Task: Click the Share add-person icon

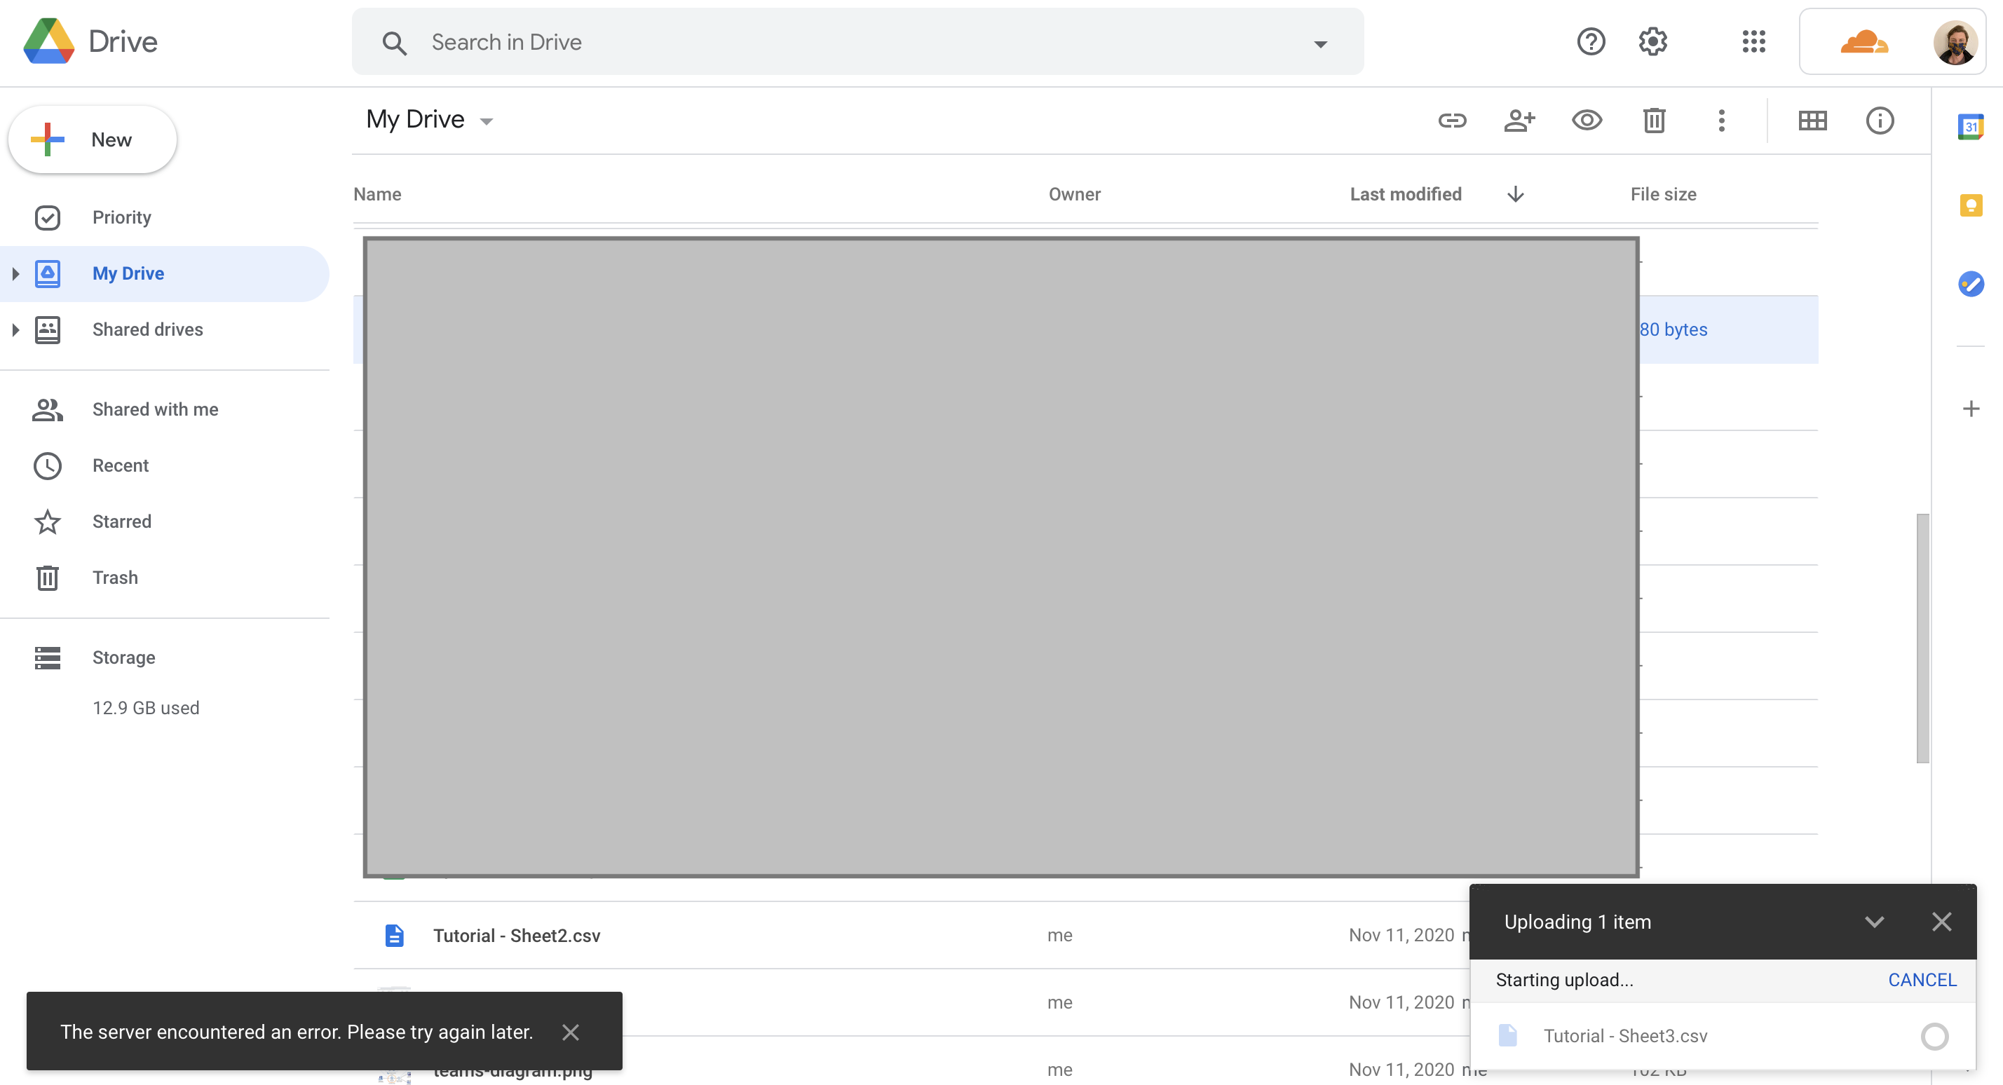Action: 1519,121
